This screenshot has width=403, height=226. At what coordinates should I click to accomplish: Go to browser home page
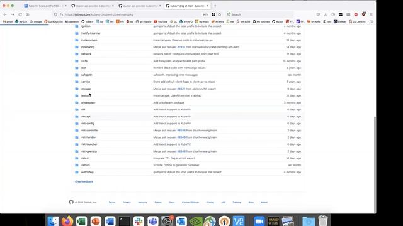[x=28, y=14]
